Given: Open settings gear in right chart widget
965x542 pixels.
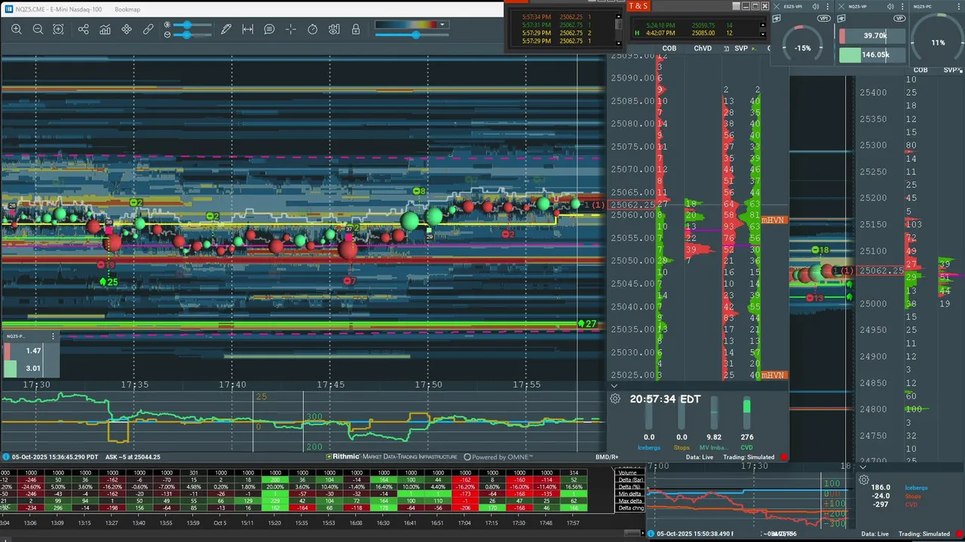Looking at the screenshot, I should (864, 480).
